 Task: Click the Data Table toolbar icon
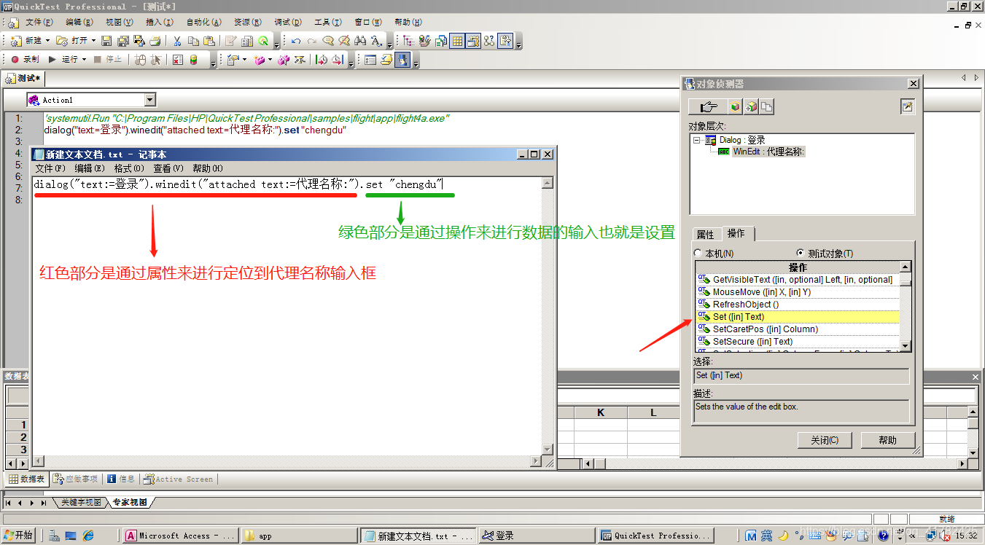tap(457, 41)
